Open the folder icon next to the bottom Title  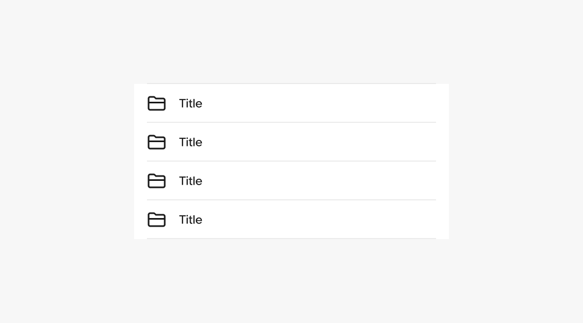(x=157, y=220)
